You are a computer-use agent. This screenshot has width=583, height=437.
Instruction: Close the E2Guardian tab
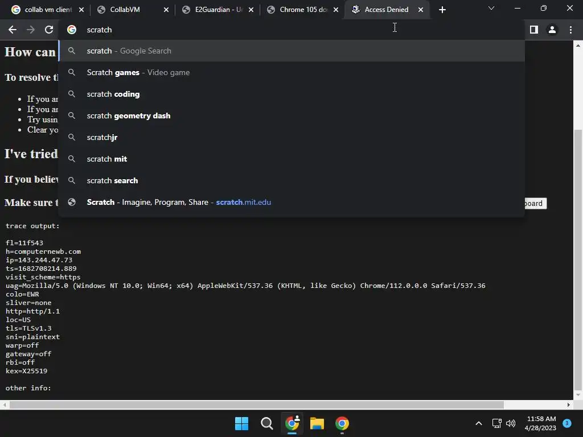251,10
